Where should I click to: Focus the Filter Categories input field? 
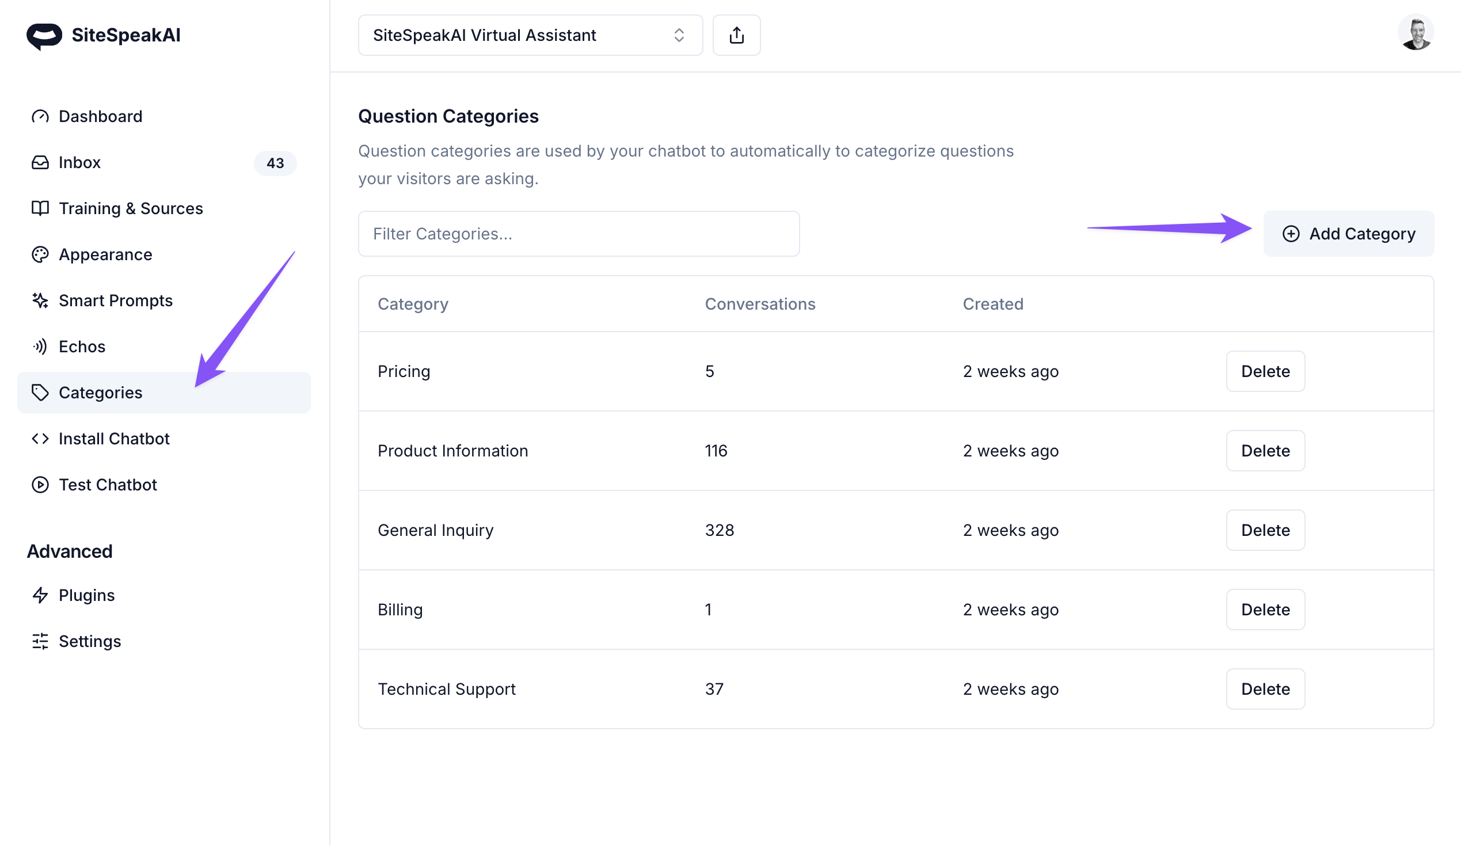tap(579, 234)
